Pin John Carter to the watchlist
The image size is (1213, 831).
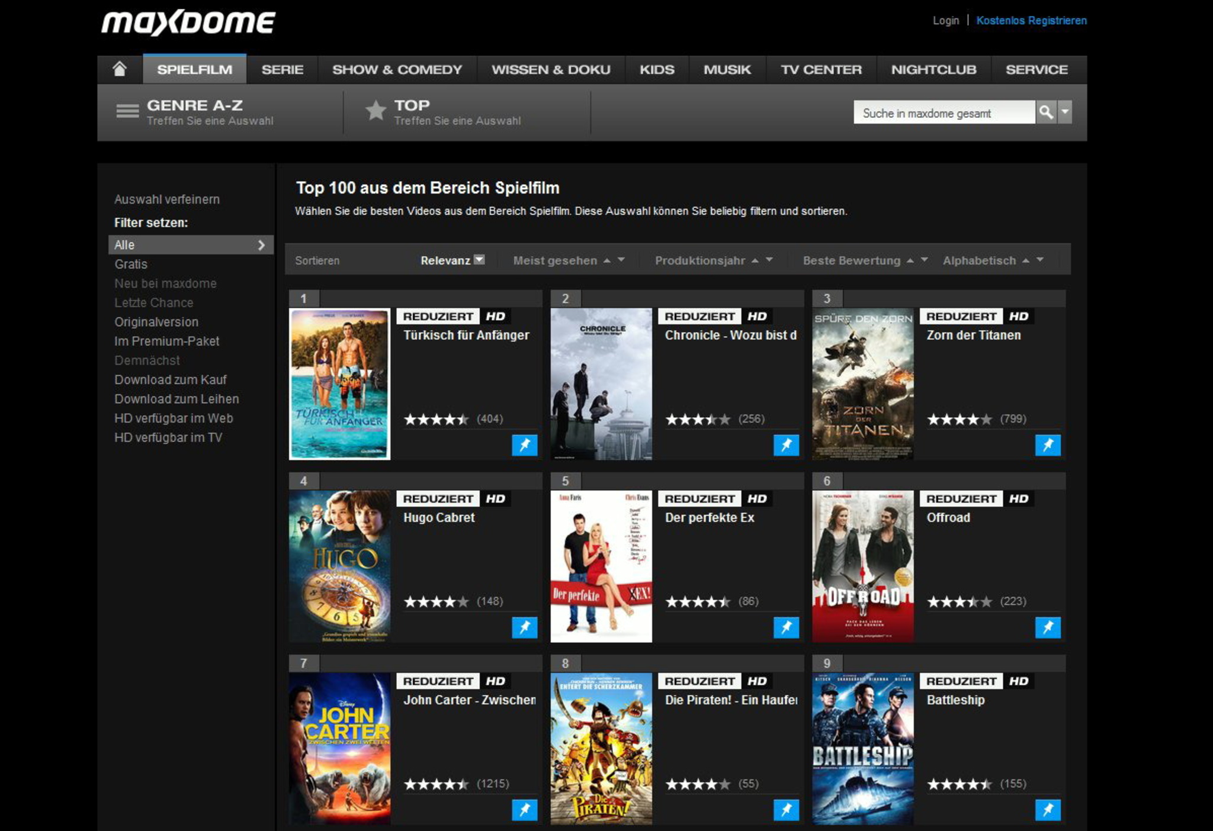(x=524, y=810)
